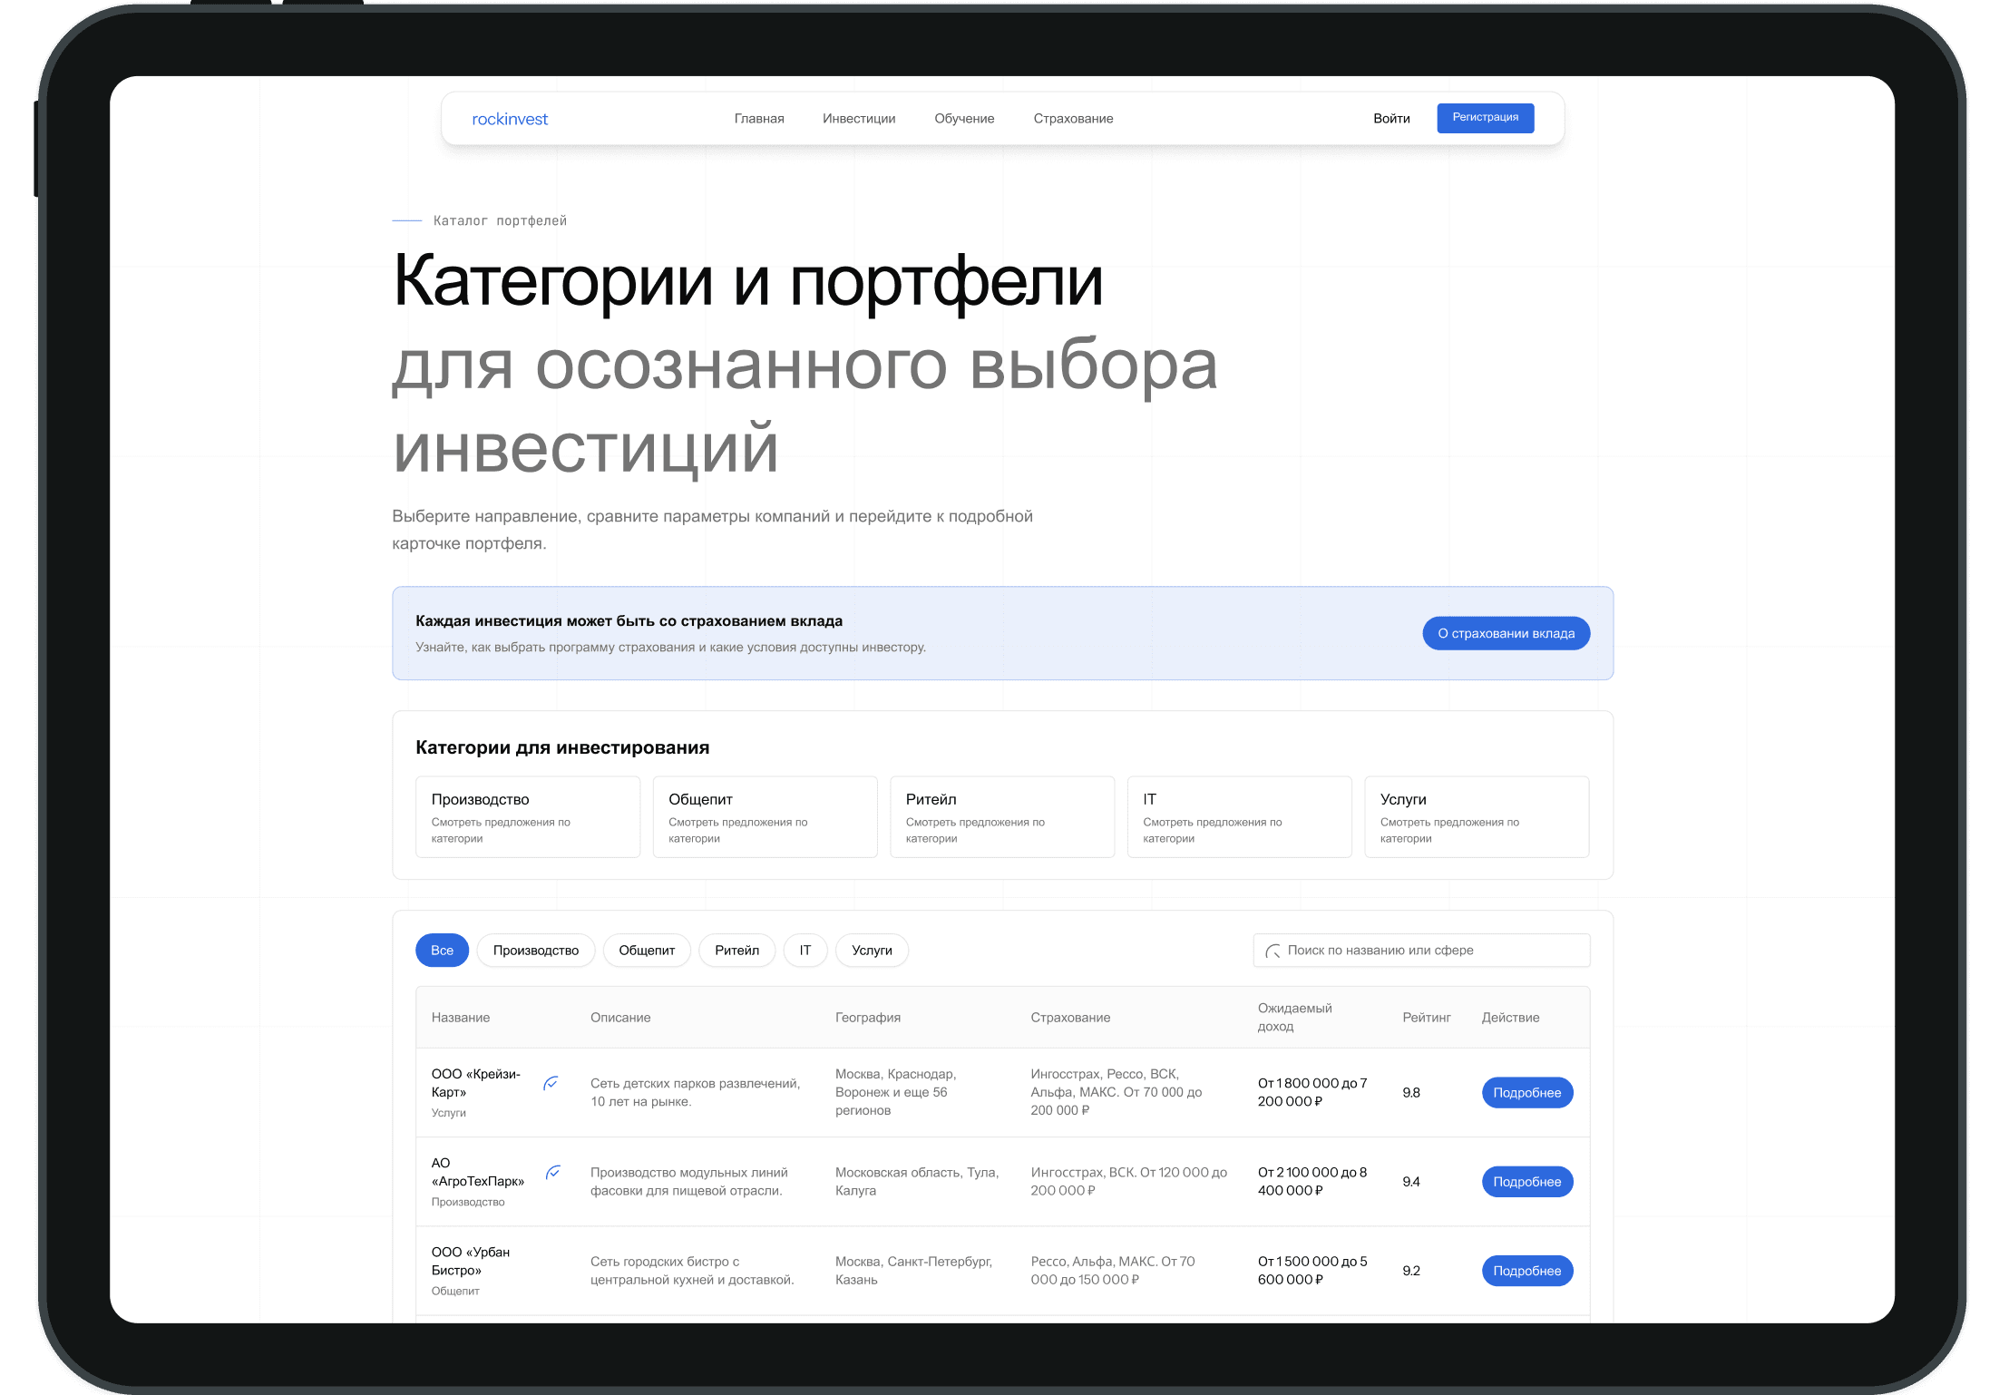
Task: Click «О страховании вклада» button
Action: coord(1505,633)
